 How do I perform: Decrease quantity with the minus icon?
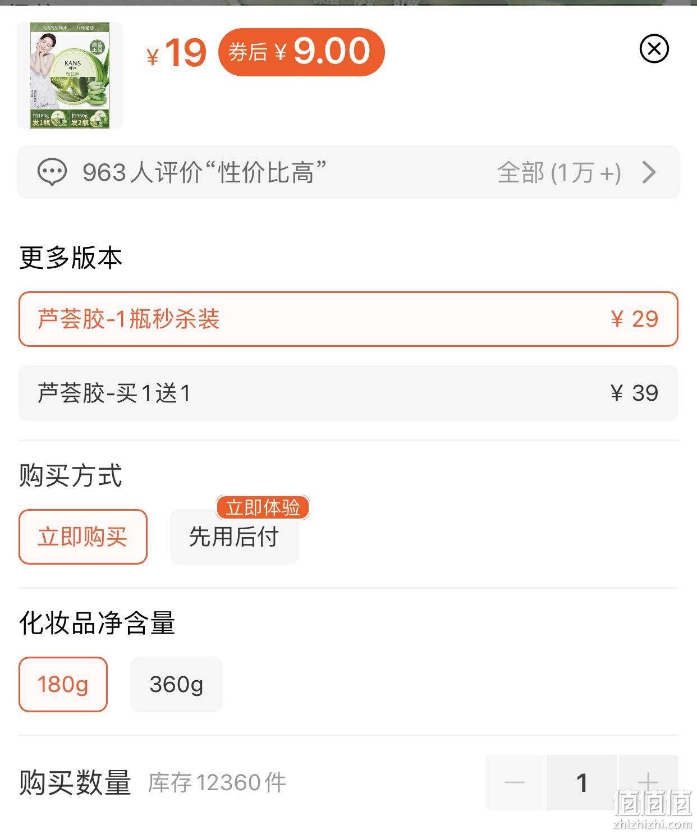(x=515, y=782)
